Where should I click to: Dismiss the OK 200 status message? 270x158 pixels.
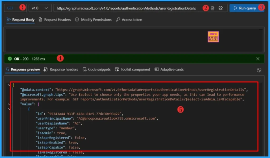(258, 59)
